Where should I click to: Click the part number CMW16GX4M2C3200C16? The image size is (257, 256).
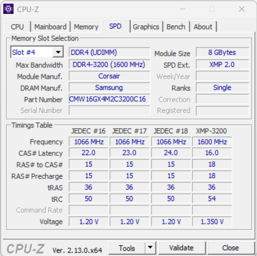(109, 99)
